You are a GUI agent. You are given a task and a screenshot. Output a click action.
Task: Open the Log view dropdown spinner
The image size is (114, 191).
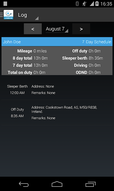[x=28, y=15]
